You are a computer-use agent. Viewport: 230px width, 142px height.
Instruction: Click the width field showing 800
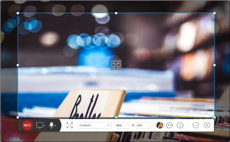[123, 125]
